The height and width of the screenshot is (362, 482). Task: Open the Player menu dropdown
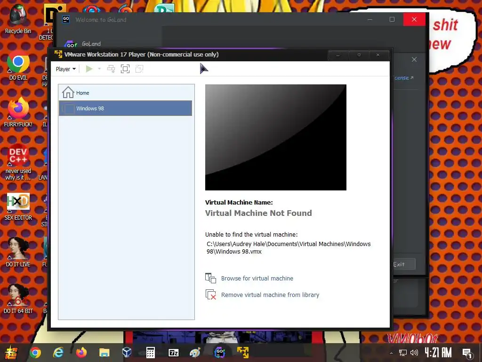click(65, 69)
